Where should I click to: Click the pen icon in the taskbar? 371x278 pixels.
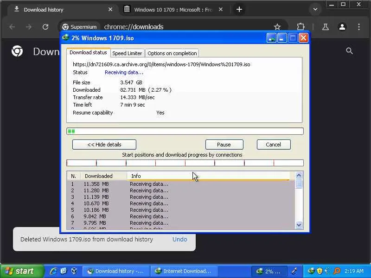[x=294, y=271]
